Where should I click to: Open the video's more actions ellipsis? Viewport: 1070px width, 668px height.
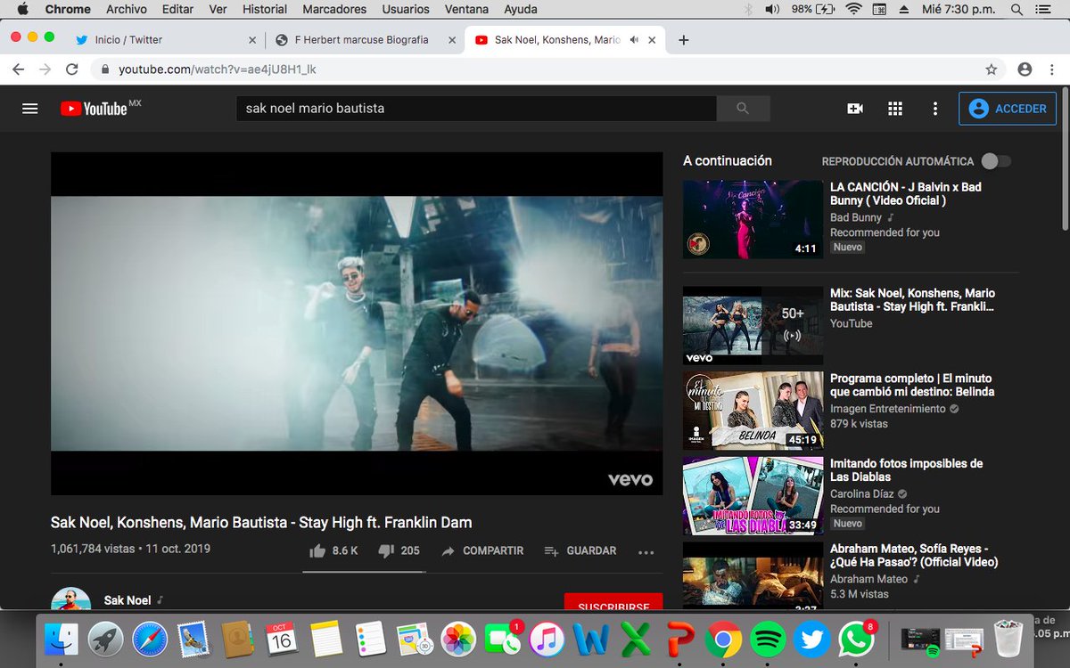point(646,551)
